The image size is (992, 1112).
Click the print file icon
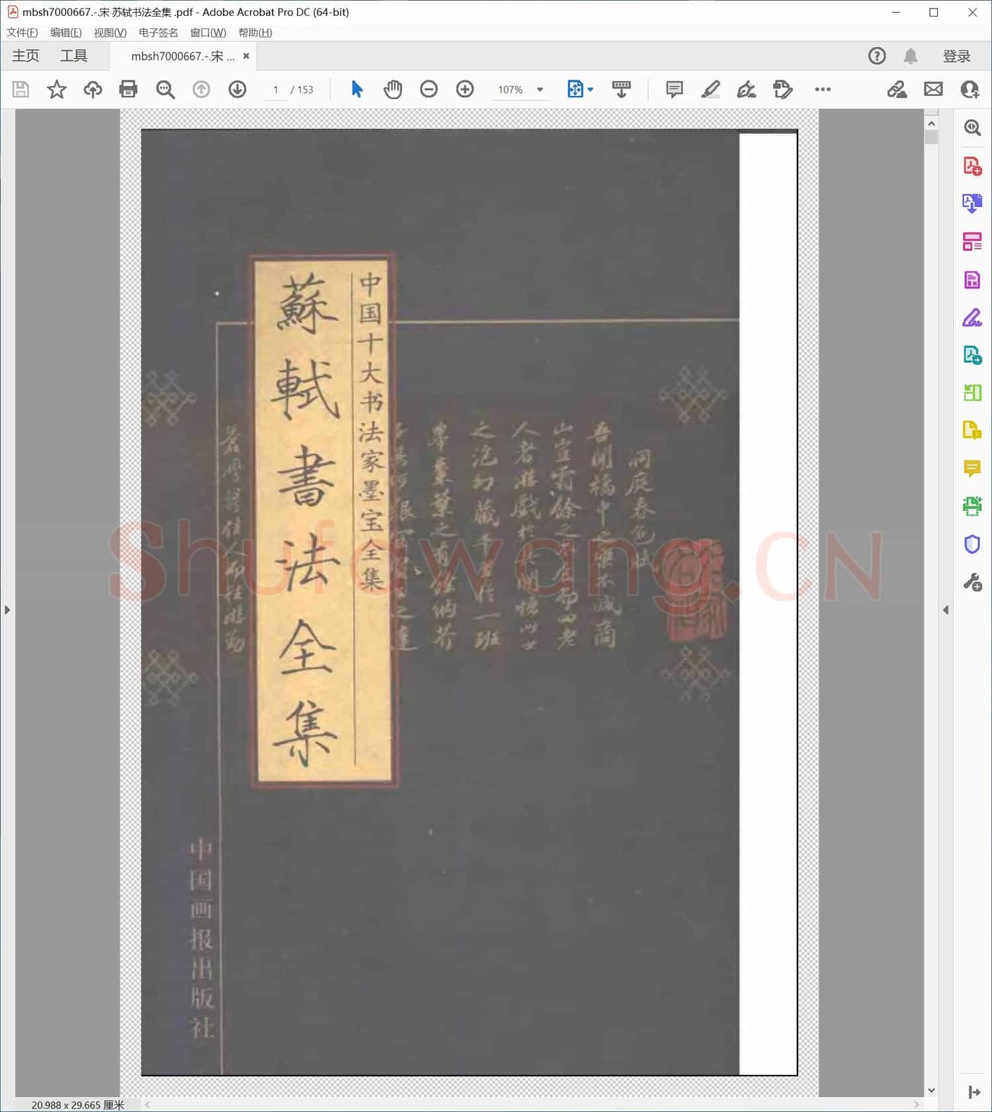pyautogui.click(x=128, y=89)
